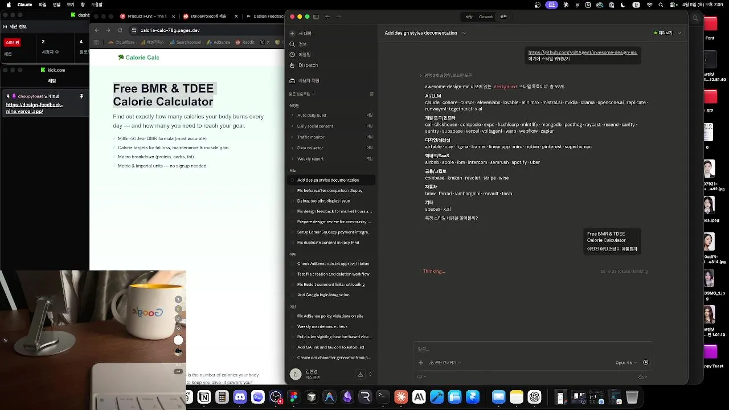Start a new chat with the plus icon

tap(292, 34)
